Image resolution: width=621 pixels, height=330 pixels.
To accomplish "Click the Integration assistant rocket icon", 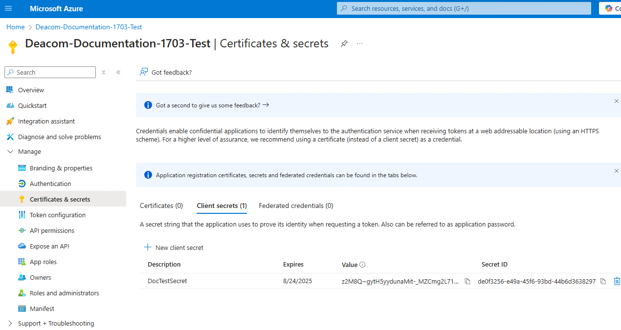I will pos(9,121).
